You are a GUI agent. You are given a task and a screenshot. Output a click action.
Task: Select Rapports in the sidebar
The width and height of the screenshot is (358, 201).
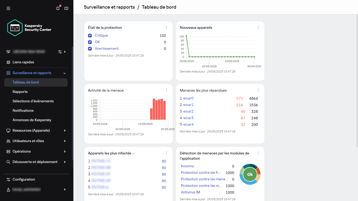click(20, 92)
